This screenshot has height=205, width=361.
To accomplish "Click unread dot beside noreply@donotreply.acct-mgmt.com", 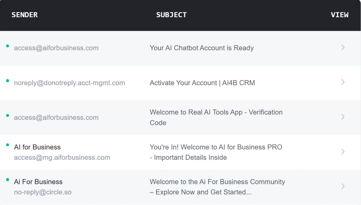I will pyautogui.click(x=8, y=80).
